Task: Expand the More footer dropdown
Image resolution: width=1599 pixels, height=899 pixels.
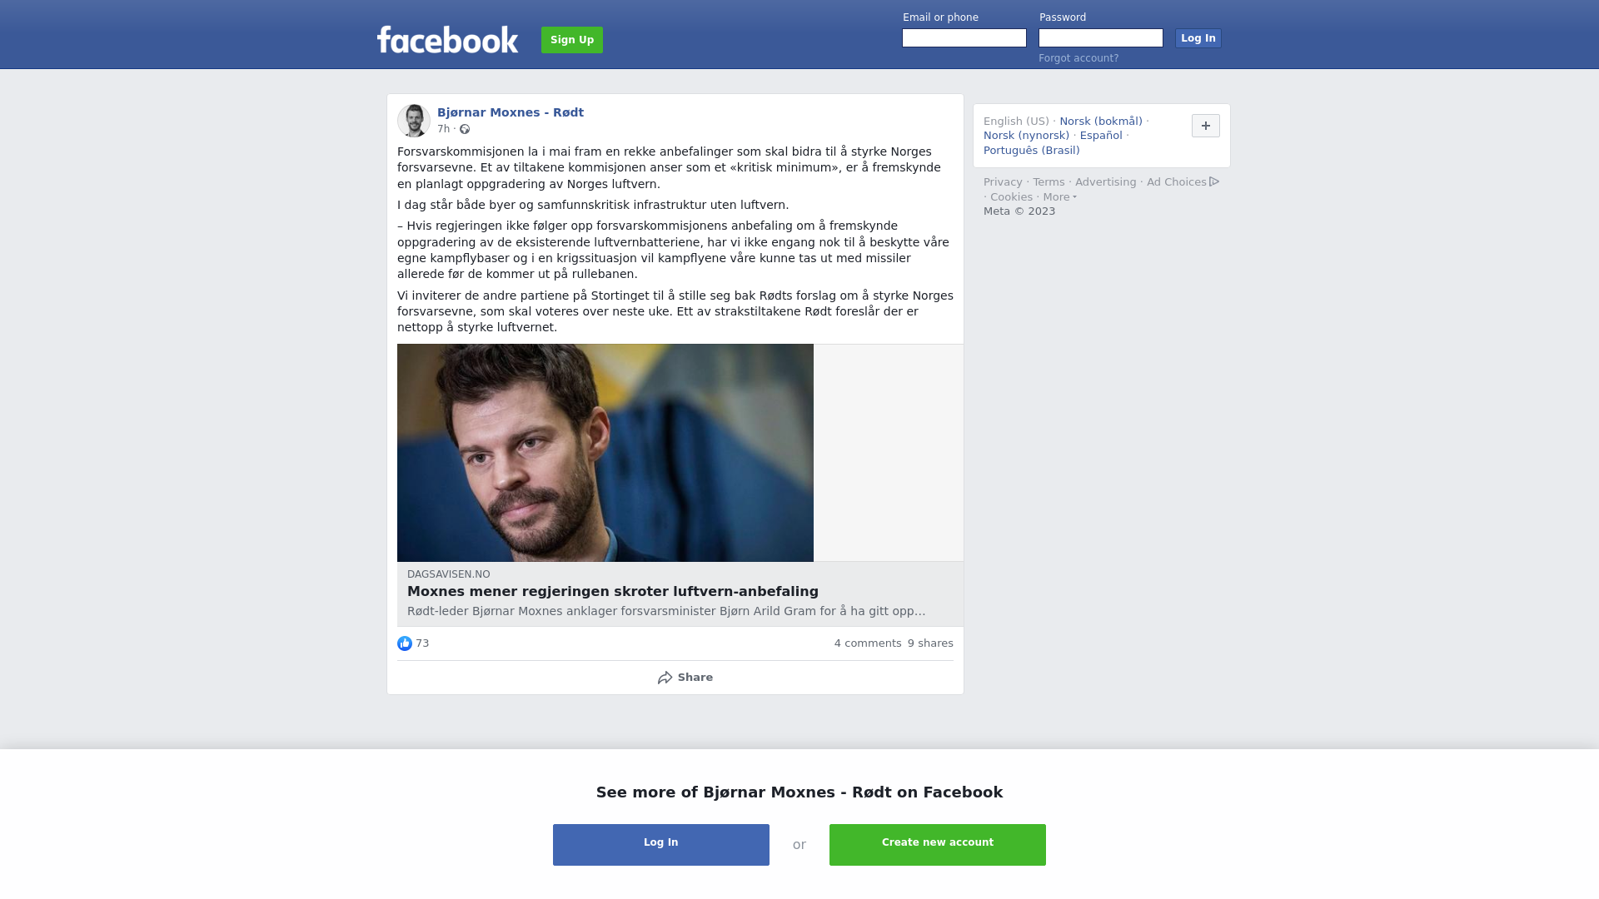Action: (1059, 197)
